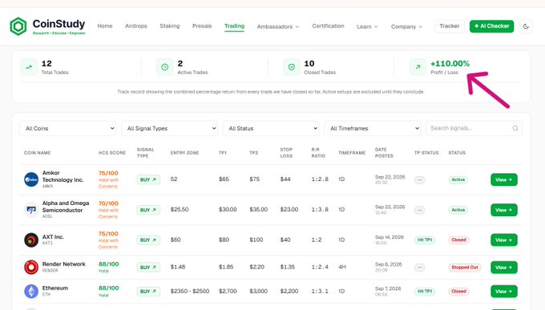View the Alpha and Omega Semiconductor signal
Image resolution: width=545 pixels, height=310 pixels.
click(x=503, y=210)
